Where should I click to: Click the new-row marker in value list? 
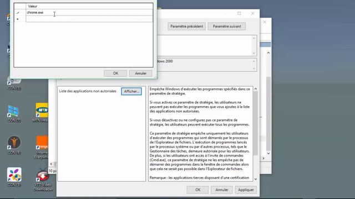pos(18,19)
